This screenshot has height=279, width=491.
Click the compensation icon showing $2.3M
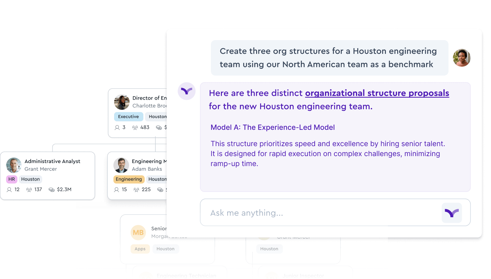tap(52, 189)
